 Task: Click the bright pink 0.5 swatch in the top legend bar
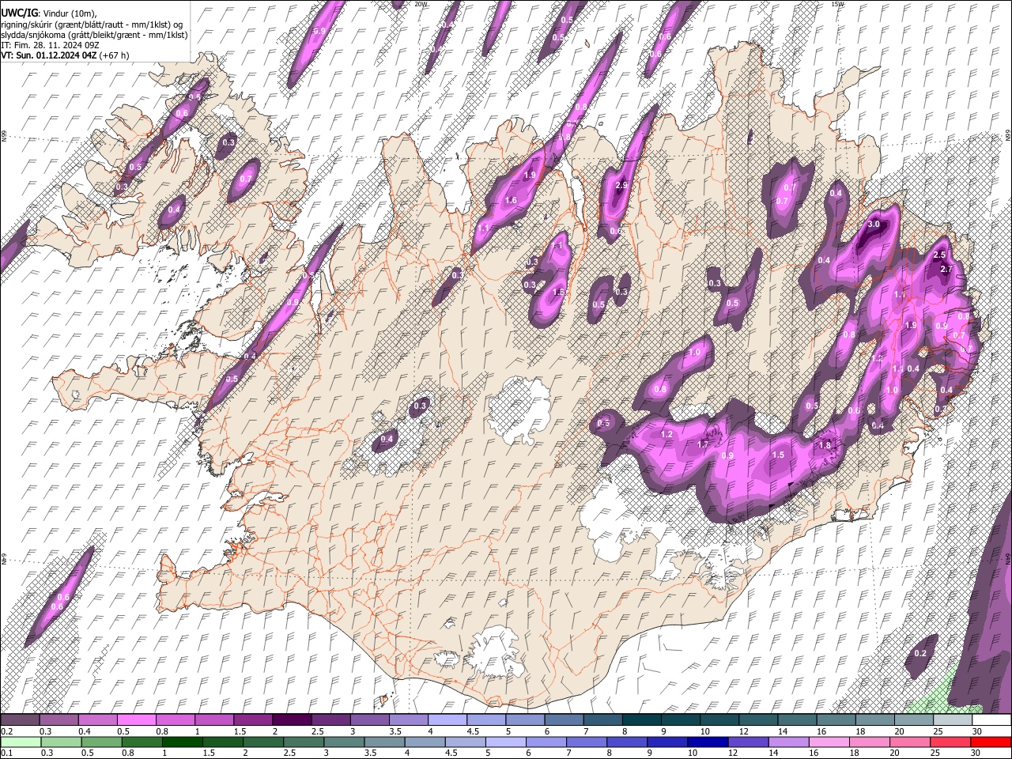pyautogui.click(x=136, y=720)
